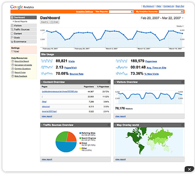195x176 pixels.
Task: Click the world map overlay thumbnail
Action: (x=149, y=142)
